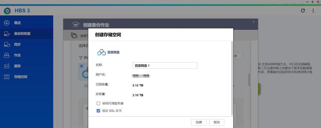Open 备份和恢复 menu item
This screenshot has width=321, height=128.
tap(22, 34)
